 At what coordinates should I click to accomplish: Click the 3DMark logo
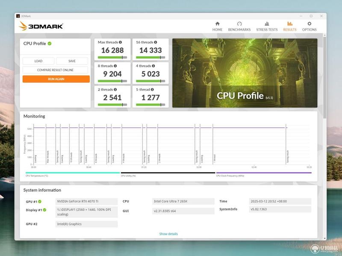coord(41,26)
